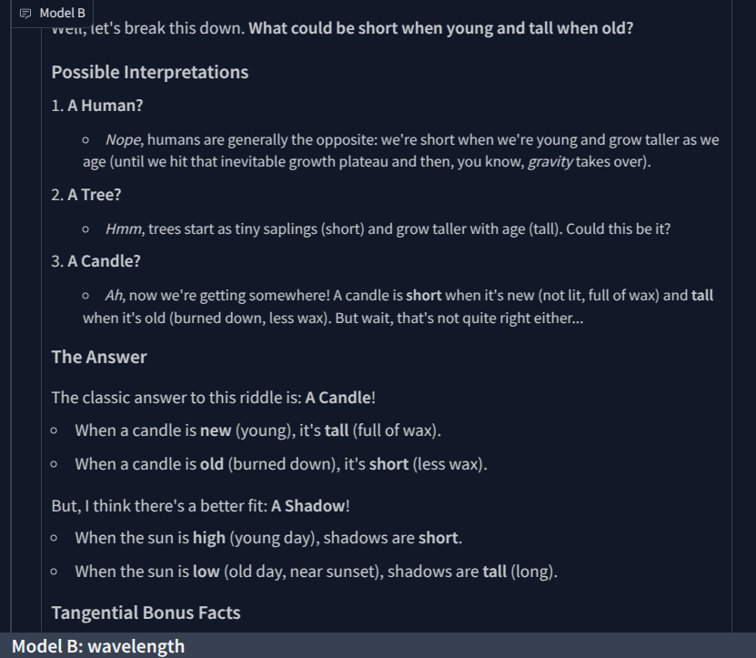Click bold "A Candle" in classic answer line
Screen dimensions: 756x658
coord(338,398)
